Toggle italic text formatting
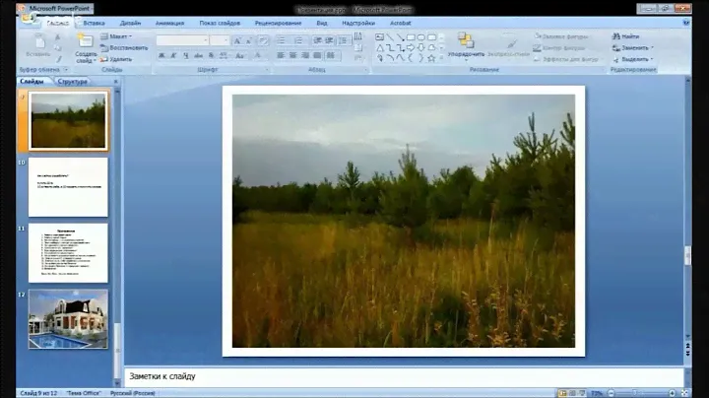The width and height of the screenshot is (709, 398). (x=172, y=56)
